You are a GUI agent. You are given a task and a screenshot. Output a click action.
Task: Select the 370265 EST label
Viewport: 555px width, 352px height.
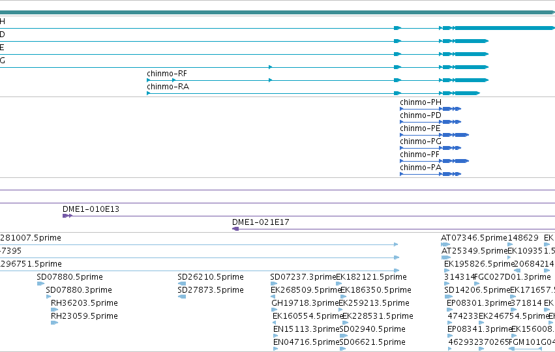[494, 342]
